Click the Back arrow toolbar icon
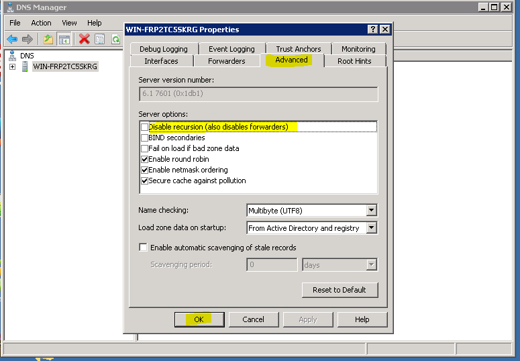520x361 pixels. tap(11, 39)
